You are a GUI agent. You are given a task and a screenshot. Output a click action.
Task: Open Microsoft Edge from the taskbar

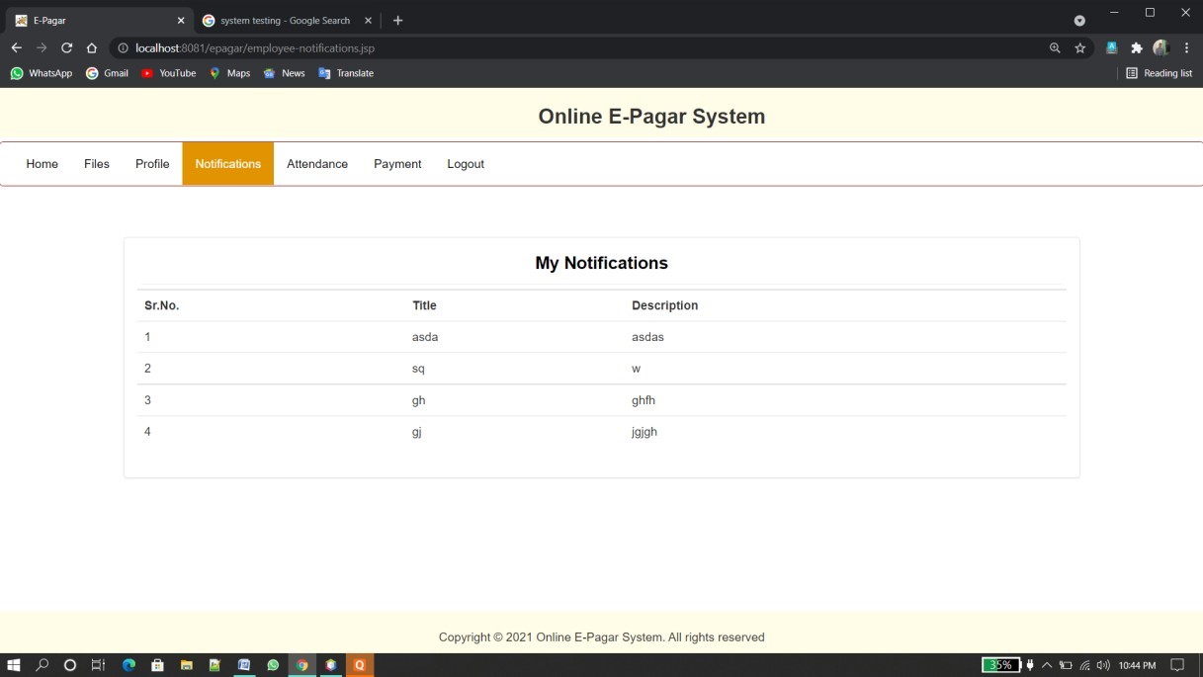(128, 665)
